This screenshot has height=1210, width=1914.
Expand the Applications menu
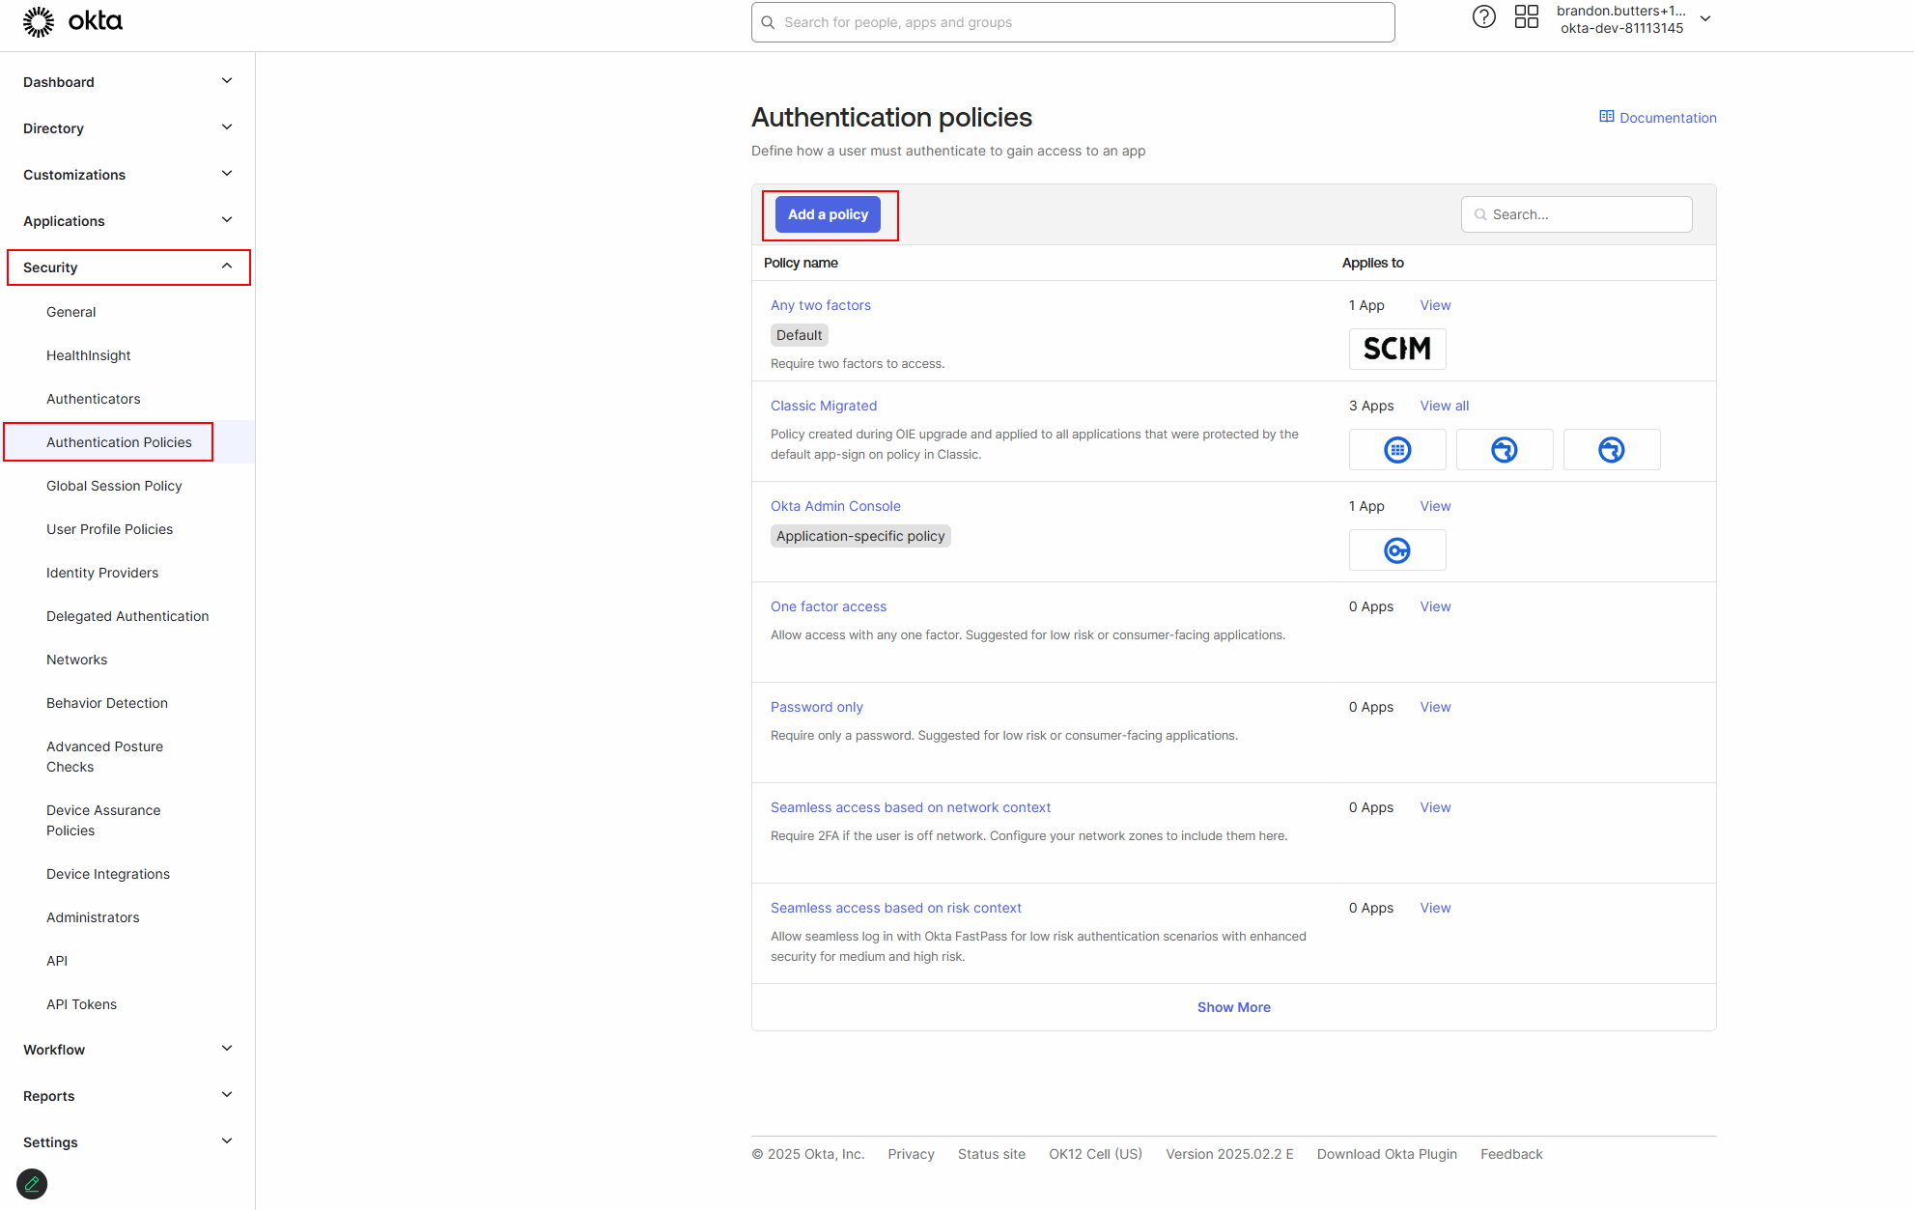pyautogui.click(x=127, y=221)
